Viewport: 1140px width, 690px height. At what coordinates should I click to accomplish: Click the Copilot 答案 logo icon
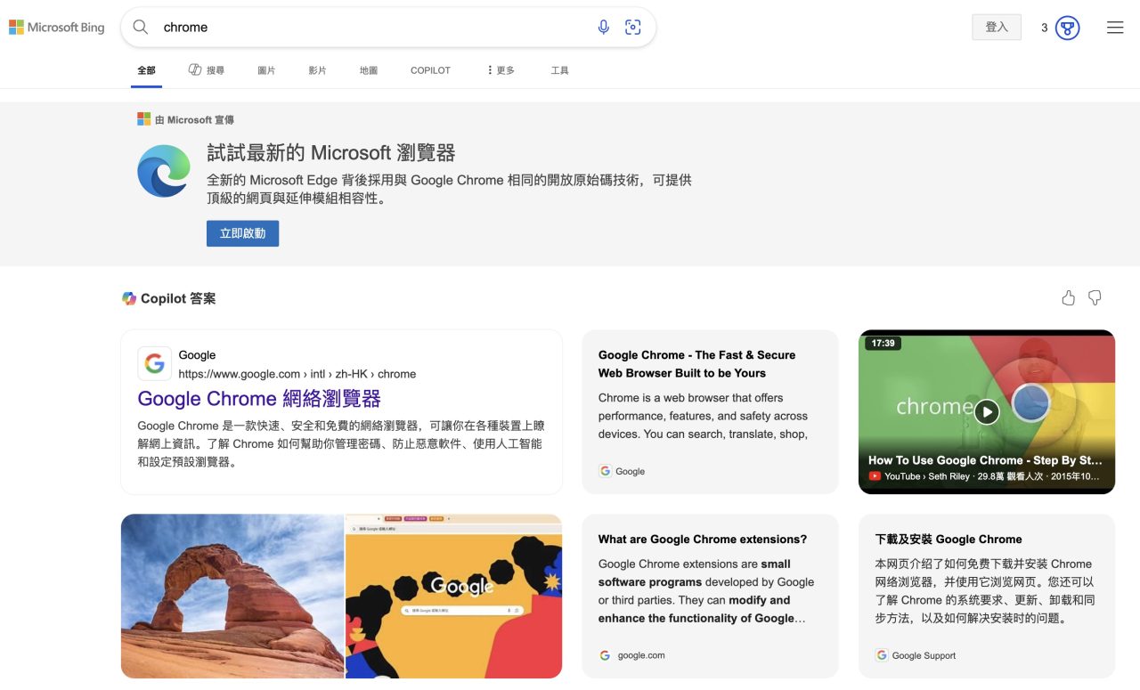[129, 298]
